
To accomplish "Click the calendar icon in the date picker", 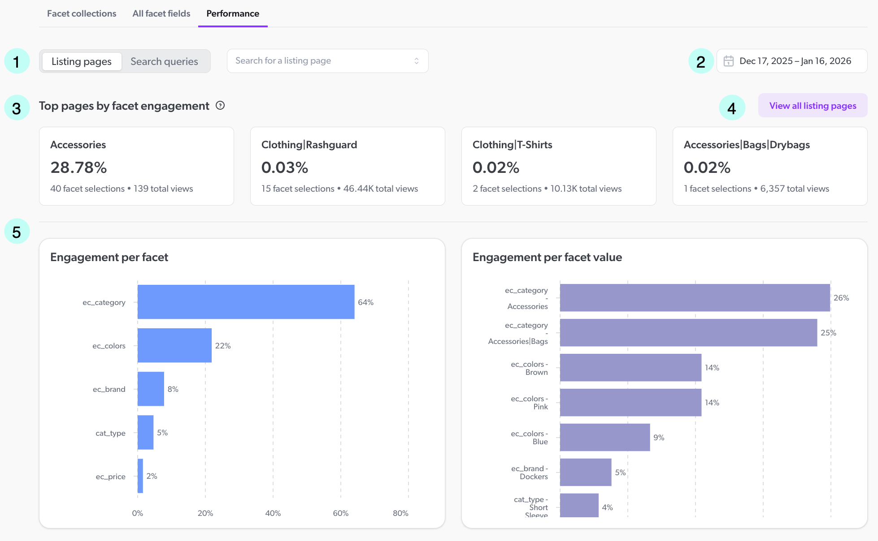I will [730, 60].
